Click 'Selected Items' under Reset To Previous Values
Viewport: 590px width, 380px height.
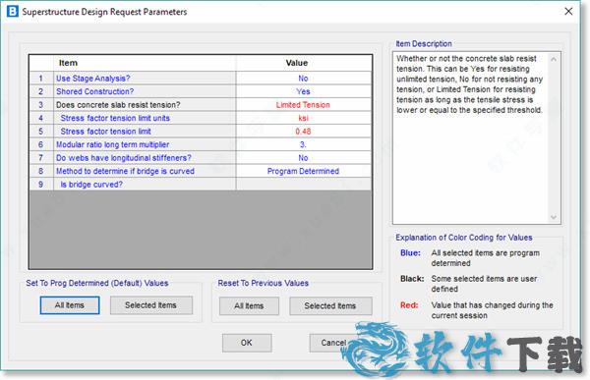tap(330, 306)
